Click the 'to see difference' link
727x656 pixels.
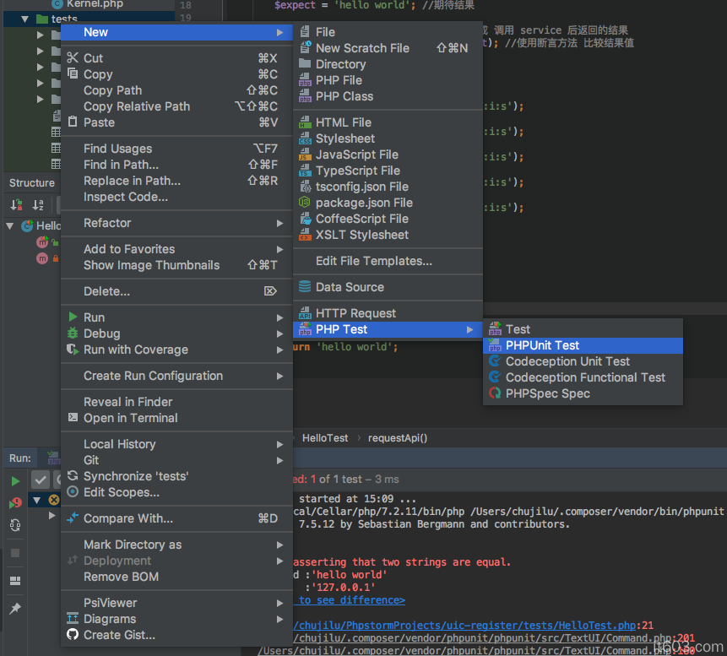click(350, 600)
